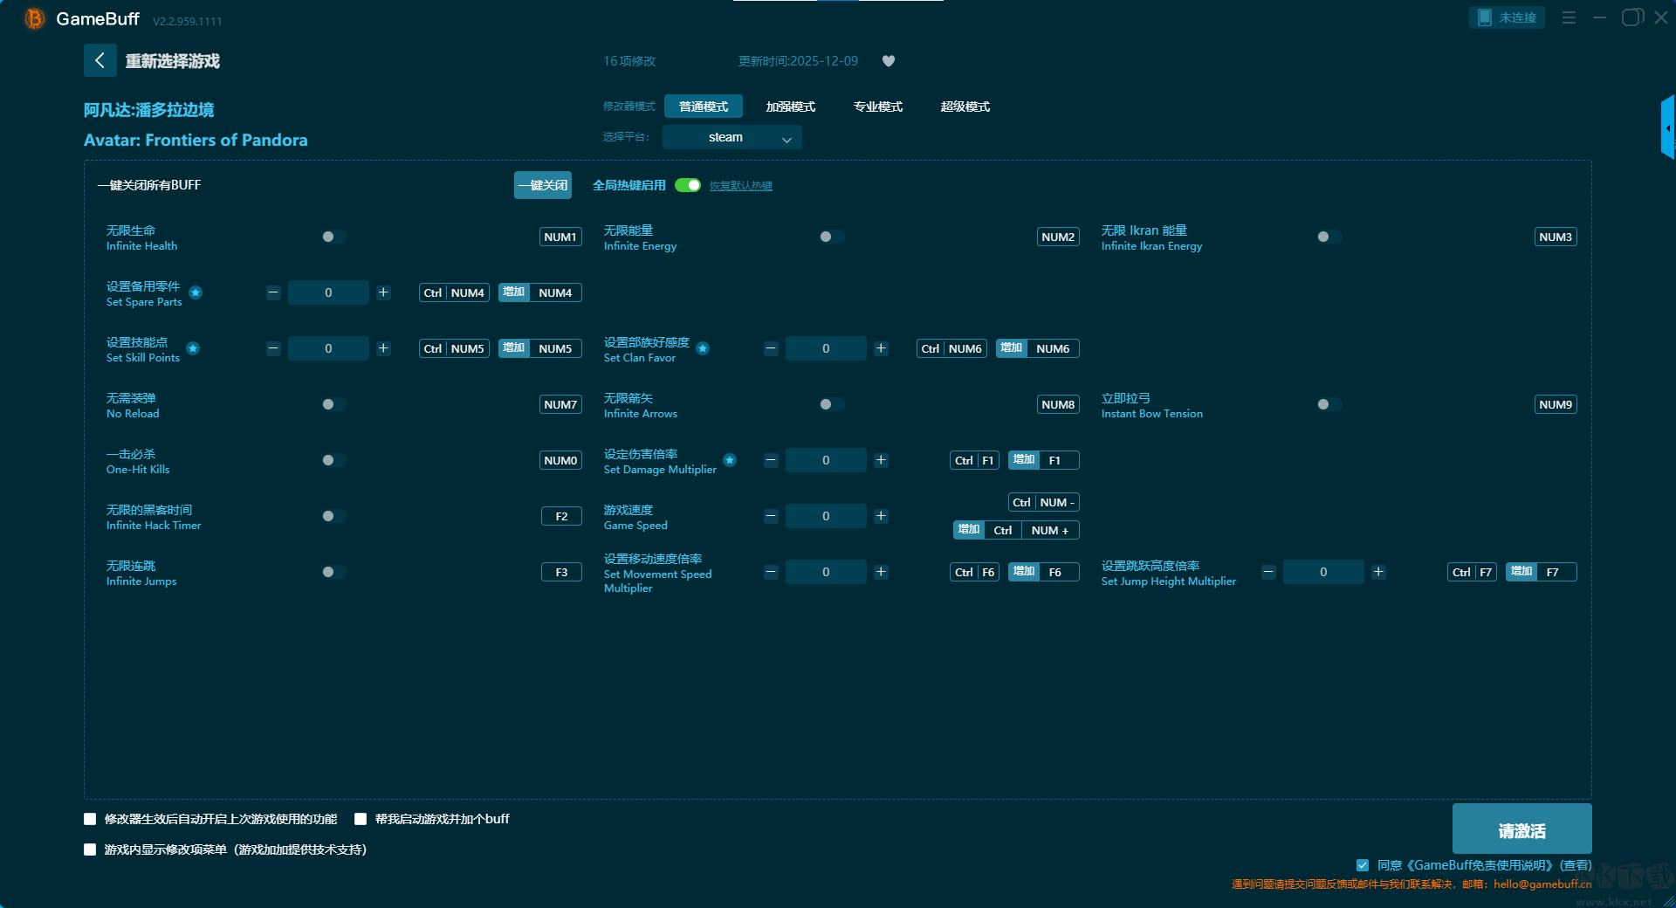The height and width of the screenshot is (908, 1676).
Task: Click the back arrow to reselect game
Action: click(100, 60)
